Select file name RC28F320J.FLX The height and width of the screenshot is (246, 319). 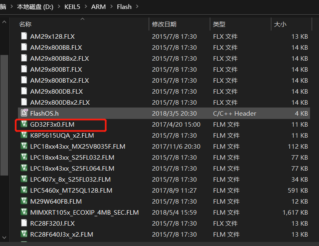(x=53, y=223)
